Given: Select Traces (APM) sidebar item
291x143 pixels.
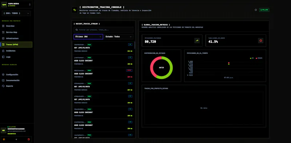Looking at the screenshot, I should coord(16,44).
